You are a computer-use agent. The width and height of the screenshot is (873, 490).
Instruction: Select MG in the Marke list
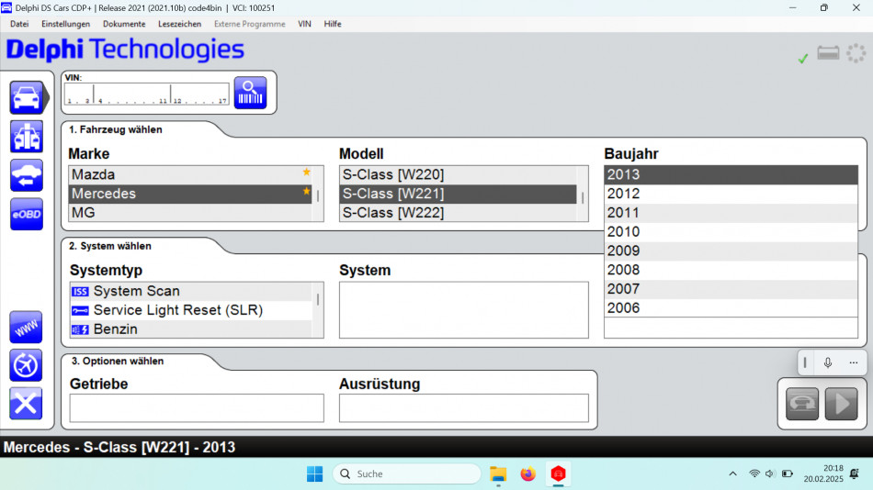coord(190,213)
